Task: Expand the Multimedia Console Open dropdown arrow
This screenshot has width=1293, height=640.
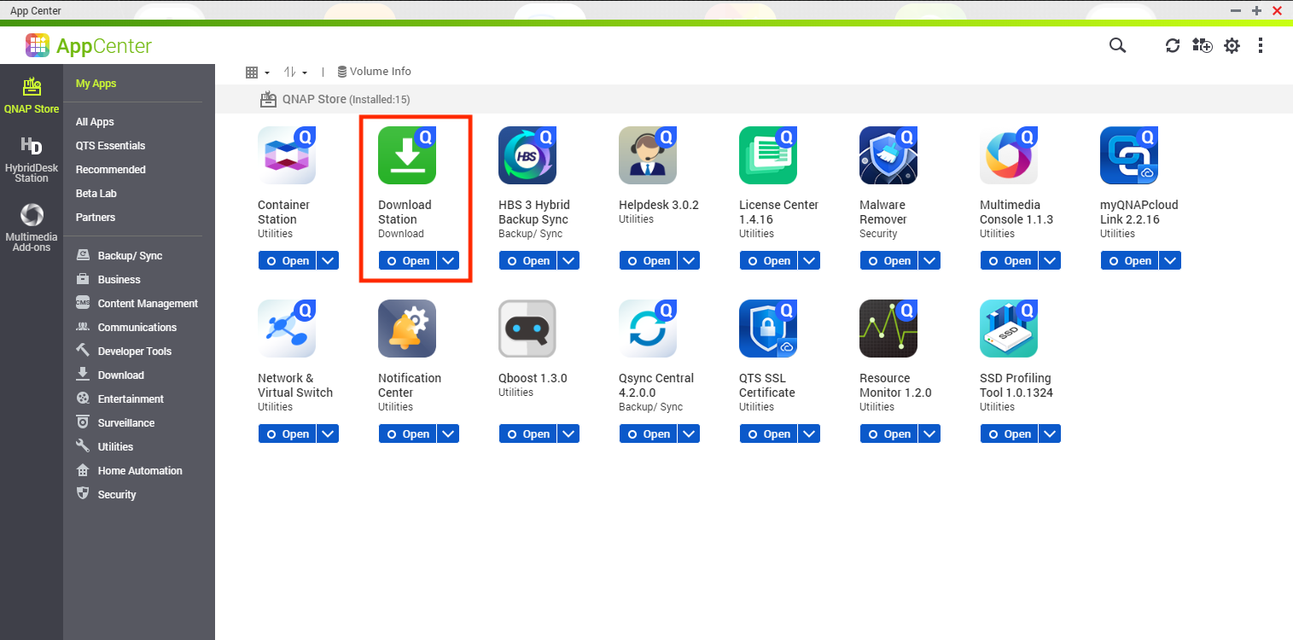Action: point(1051,261)
